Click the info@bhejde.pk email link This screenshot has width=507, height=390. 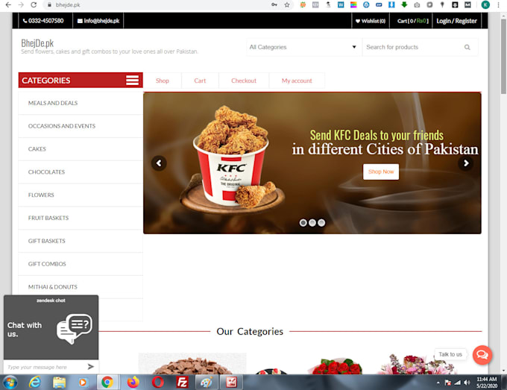98,21
